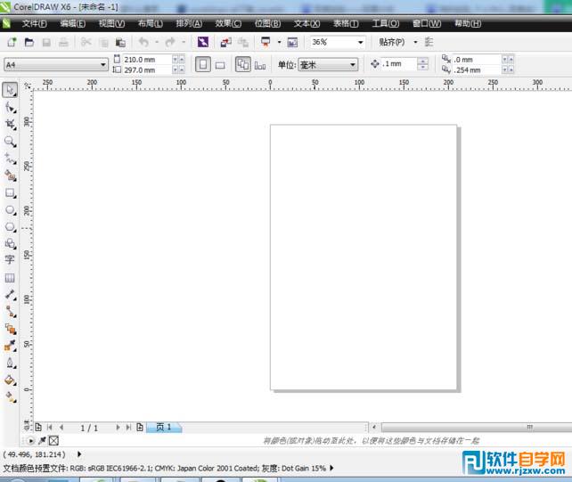Select the Text tool
Screen dimensions: 572x482
click(x=10, y=260)
